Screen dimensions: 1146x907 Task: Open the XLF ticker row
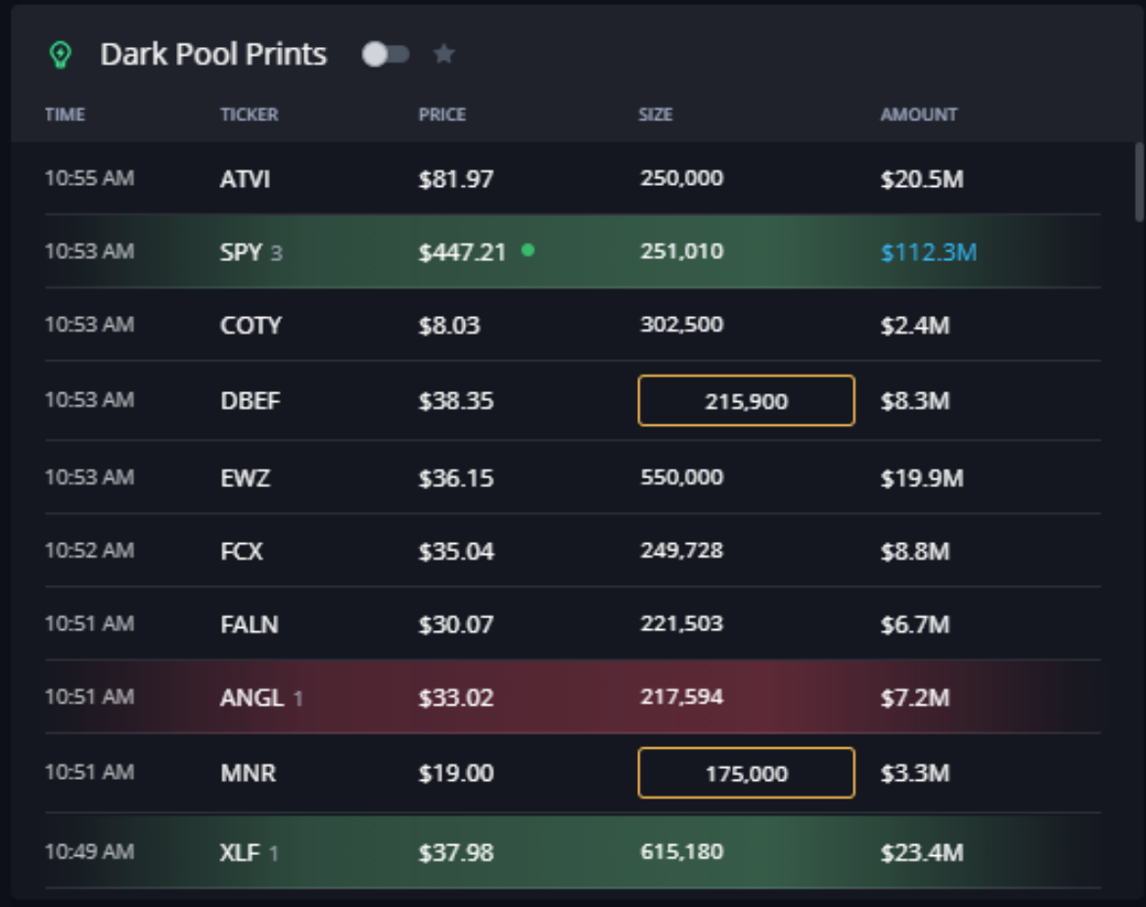pos(240,852)
